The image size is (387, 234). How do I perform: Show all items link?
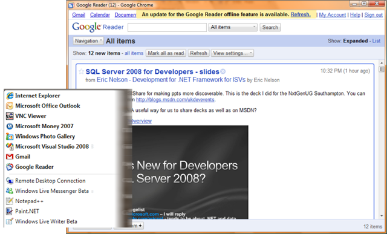(134, 53)
